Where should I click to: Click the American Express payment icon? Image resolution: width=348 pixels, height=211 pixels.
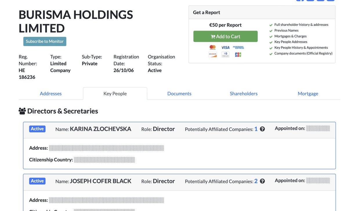238,47
